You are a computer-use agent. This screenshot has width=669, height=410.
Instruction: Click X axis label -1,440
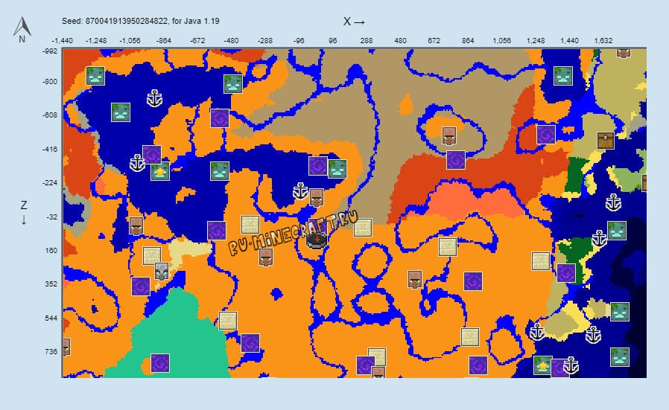tap(63, 41)
